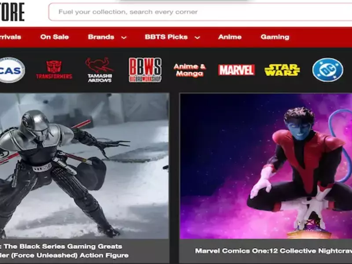Open the New Arrivals navigation item
The height and width of the screenshot is (264, 352).
pos(11,37)
